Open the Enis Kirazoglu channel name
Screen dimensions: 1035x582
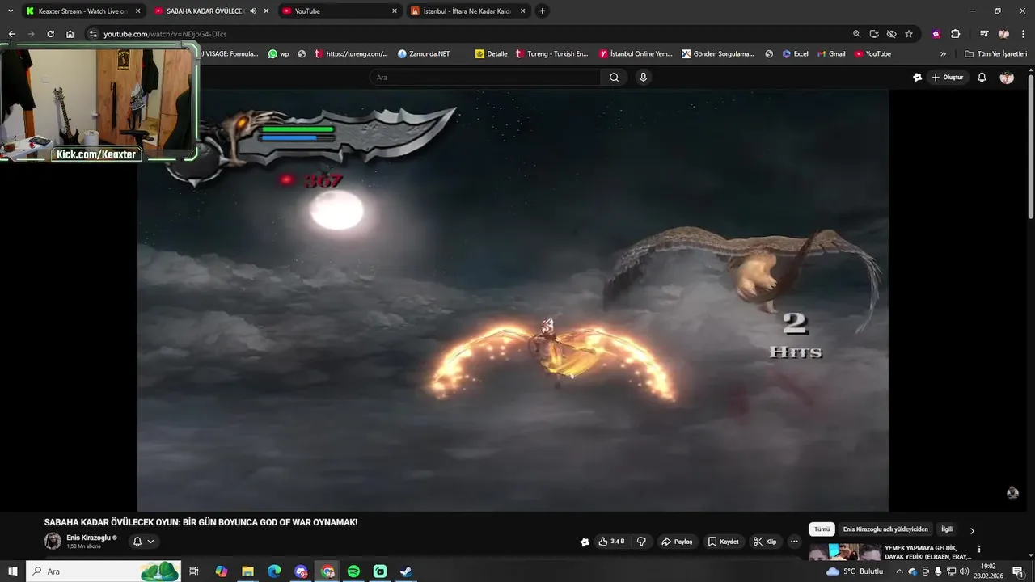tap(88, 538)
